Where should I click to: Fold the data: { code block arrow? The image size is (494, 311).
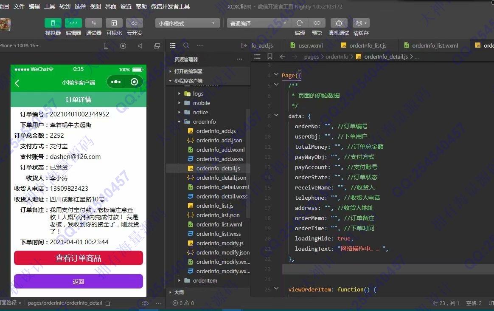pyautogui.click(x=276, y=116)
